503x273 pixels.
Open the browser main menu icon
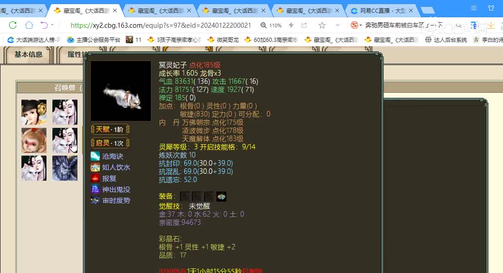[473, 8]
